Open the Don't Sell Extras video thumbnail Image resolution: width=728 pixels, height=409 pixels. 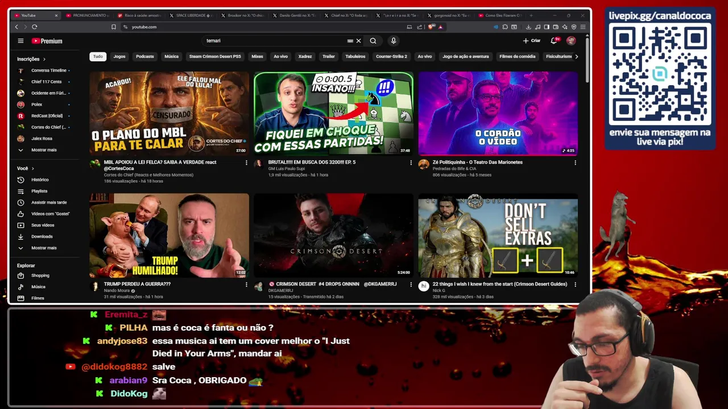coord(498,235)
